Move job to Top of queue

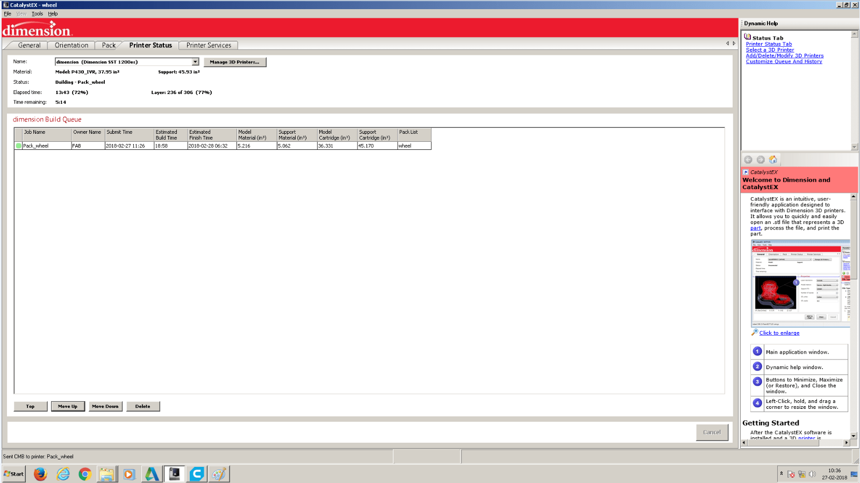tap(31, 406)
